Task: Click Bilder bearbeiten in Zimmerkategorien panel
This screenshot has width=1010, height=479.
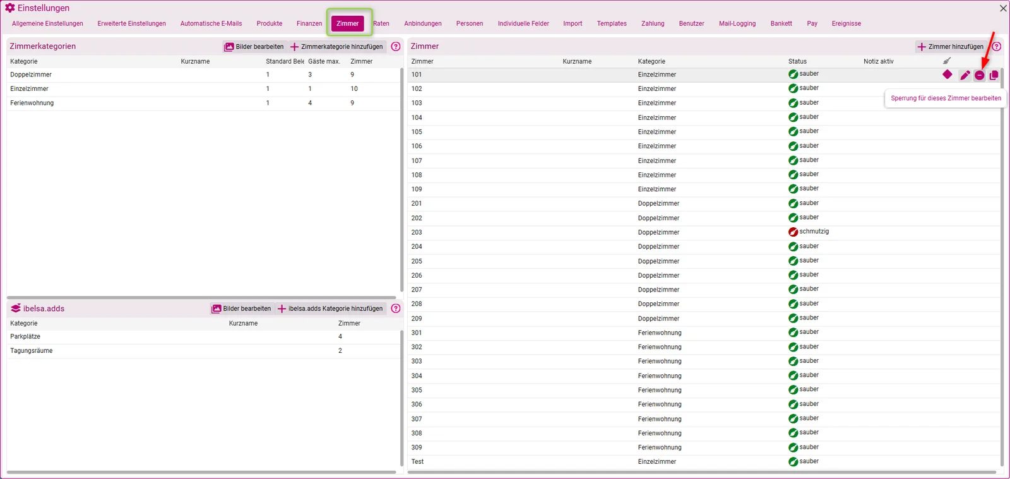Action: (254, 47)
